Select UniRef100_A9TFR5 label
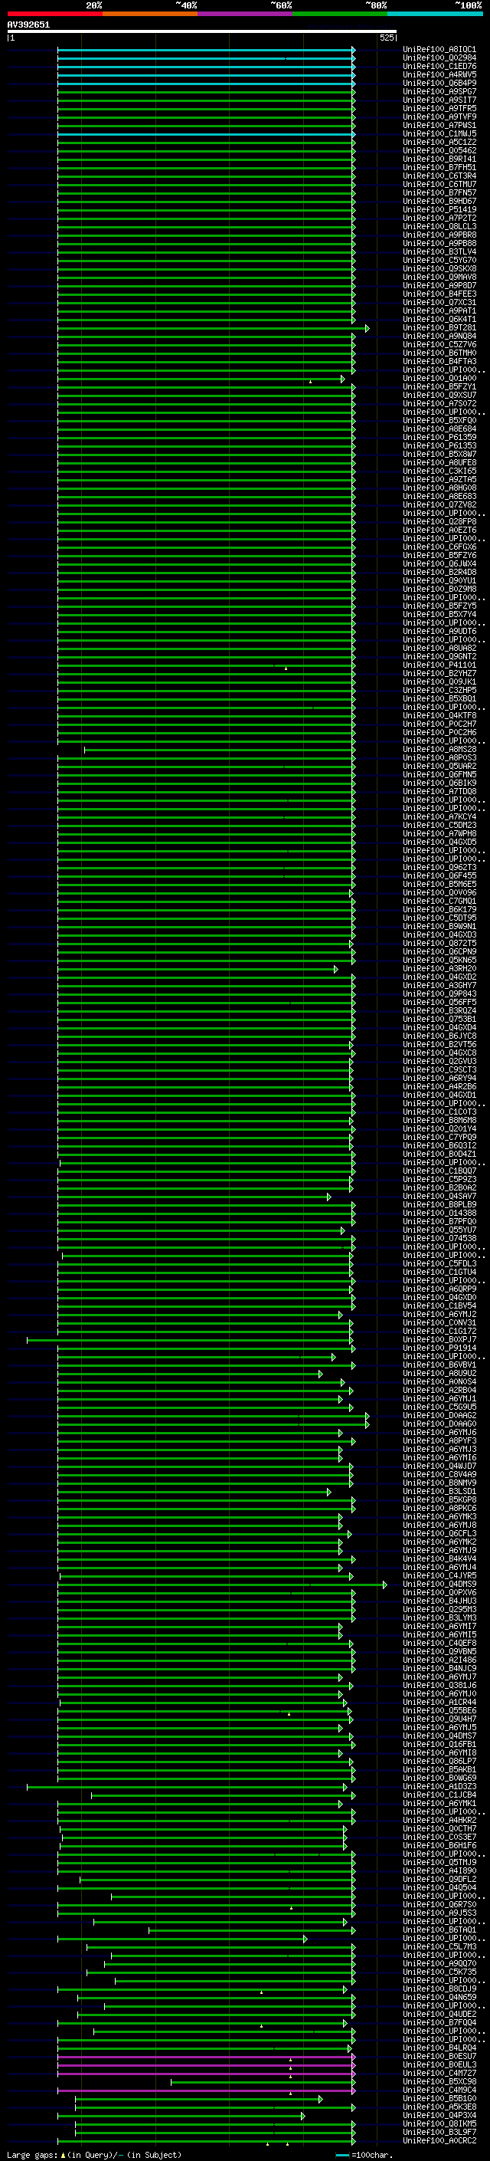The height and width of the screenshot is (2161, 490). tap(439, 108)
